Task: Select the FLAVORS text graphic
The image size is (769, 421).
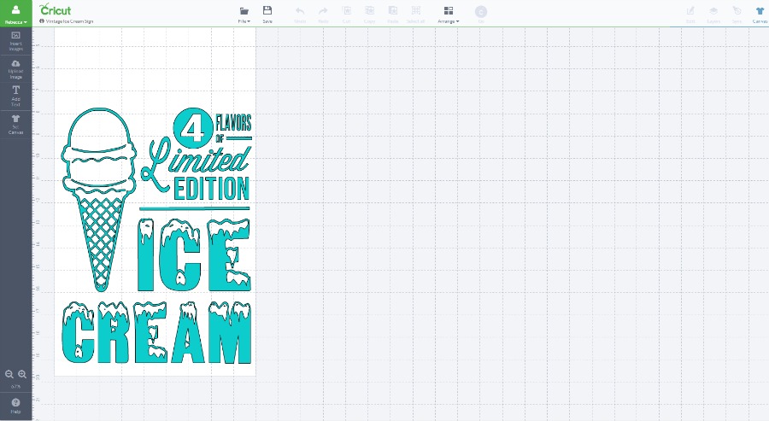Action: (x=233, y=122)
